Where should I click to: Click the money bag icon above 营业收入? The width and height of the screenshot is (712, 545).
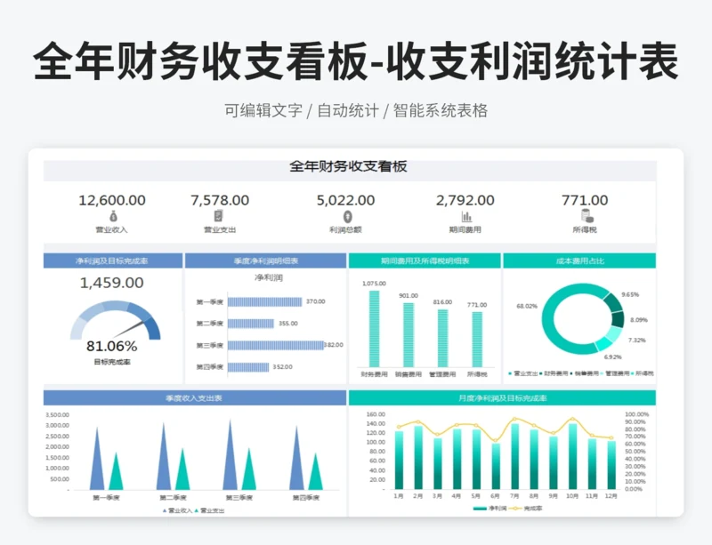click(x=113, y=216)
